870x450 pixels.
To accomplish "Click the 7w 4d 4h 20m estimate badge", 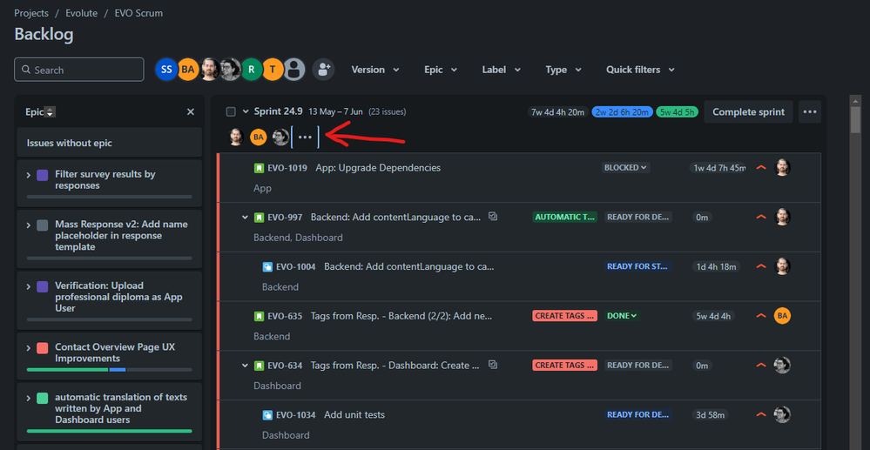I will point(557,112).
